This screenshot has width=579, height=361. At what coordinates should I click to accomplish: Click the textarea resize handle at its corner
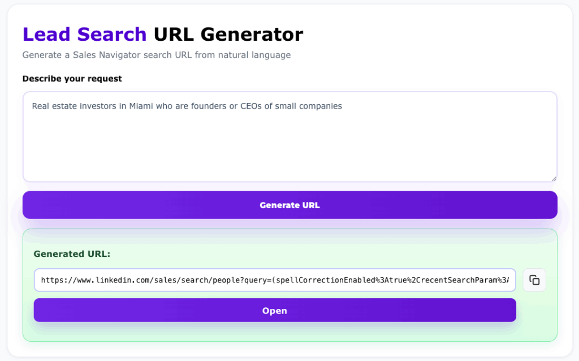click(552, 178)
